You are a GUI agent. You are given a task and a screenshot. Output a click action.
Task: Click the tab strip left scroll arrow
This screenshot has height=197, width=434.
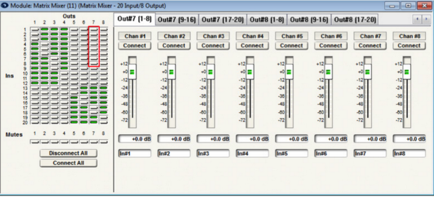(417, 19)
